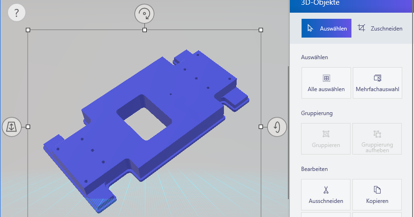The height and width of the screenshot is (217, 414).
Task: Click Alle auswählen
Action: click(326, 83)
